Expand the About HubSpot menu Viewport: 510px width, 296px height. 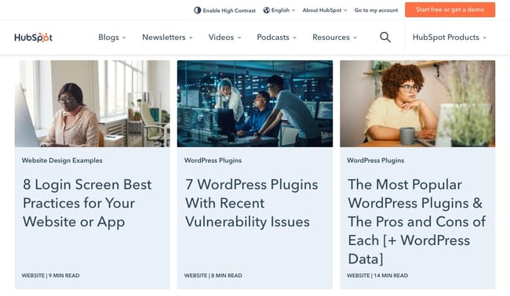click(325, 10)
